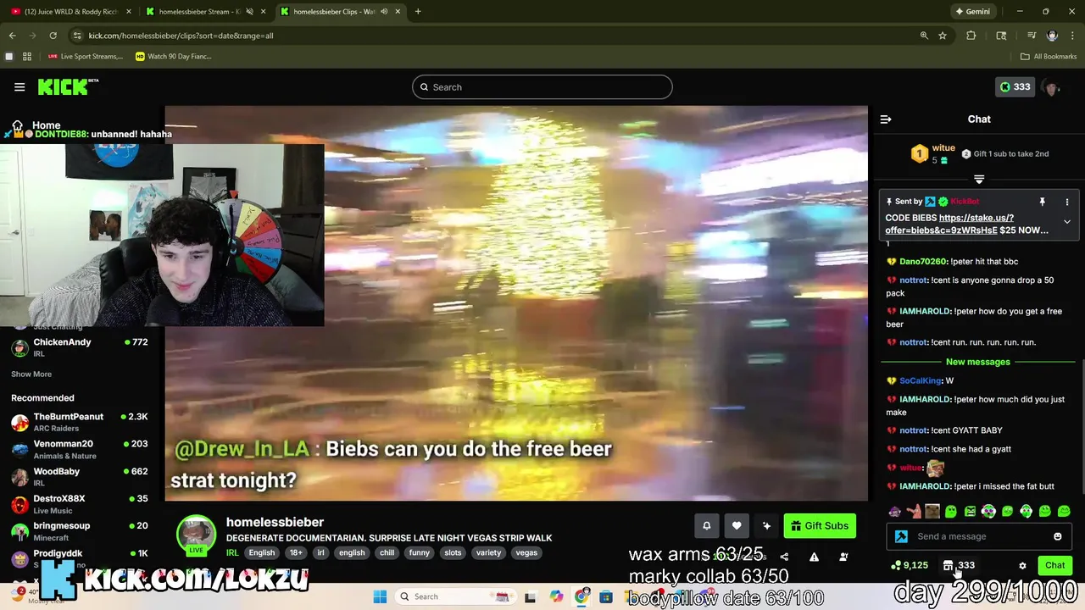Open browser extensions puzzle icon
The width and height of the screenshot is (1085, 610).
[x=971, y=36]
